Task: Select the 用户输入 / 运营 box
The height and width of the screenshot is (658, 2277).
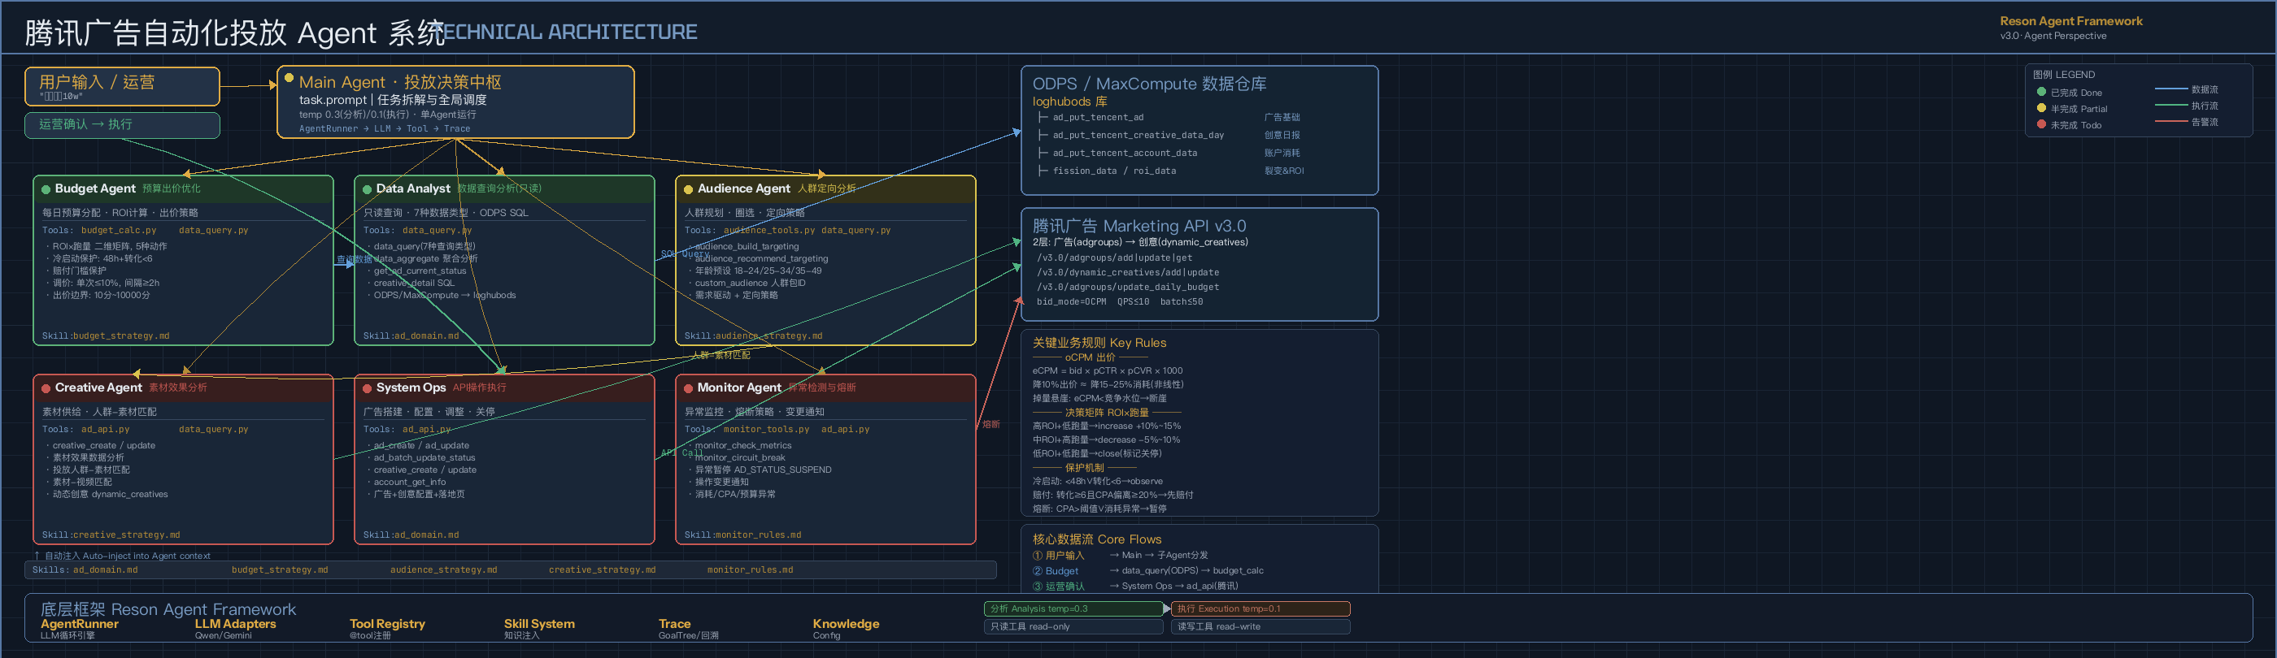Action: [x=122, y=87]
